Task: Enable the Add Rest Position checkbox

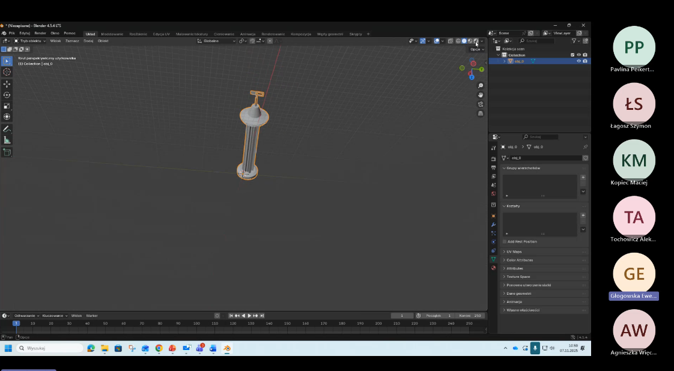Action: click(x=505, y=241)
